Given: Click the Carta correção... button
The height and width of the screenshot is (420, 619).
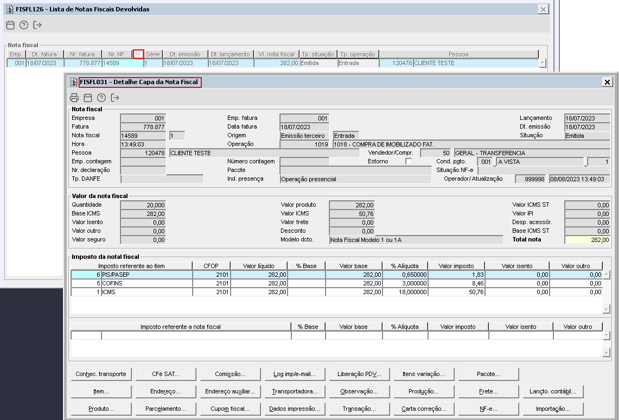Looking at the screenshot, I should [x=424, y=409].
